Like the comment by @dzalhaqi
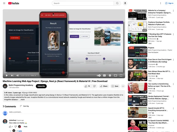The height and width of the screenshot is (132, 177). click(x=10, y=127)
